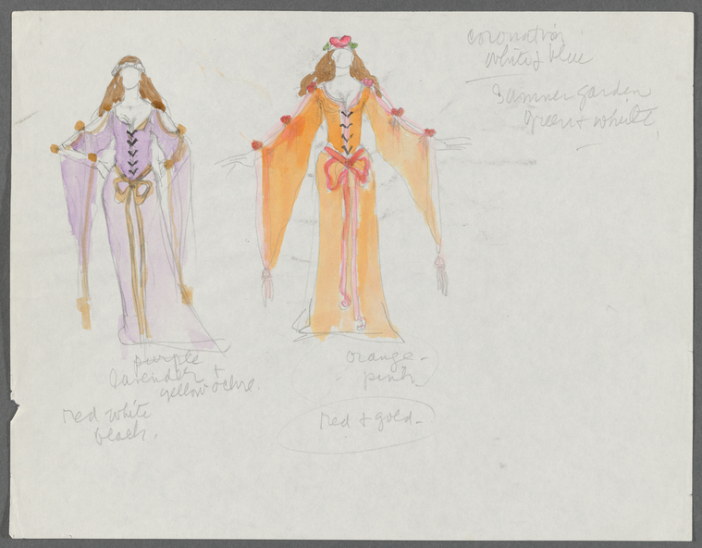The width and height of the screenshot is (702, 548).
Task: Click the torn notch on paper's left edge
Action: click(x=16, y=405)
